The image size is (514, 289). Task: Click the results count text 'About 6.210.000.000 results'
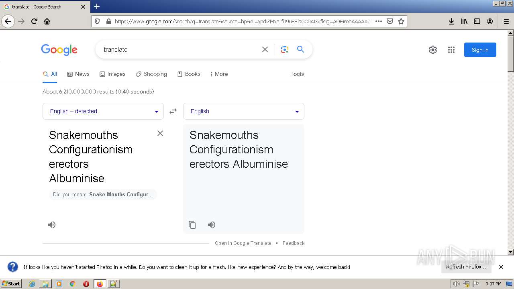pos(78,92)
